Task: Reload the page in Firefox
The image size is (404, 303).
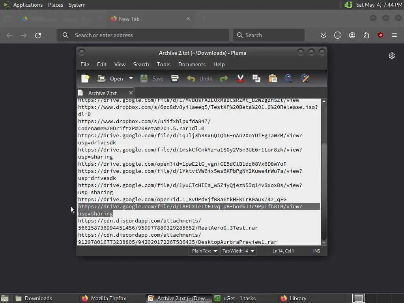Action: (x=38, y=35)
